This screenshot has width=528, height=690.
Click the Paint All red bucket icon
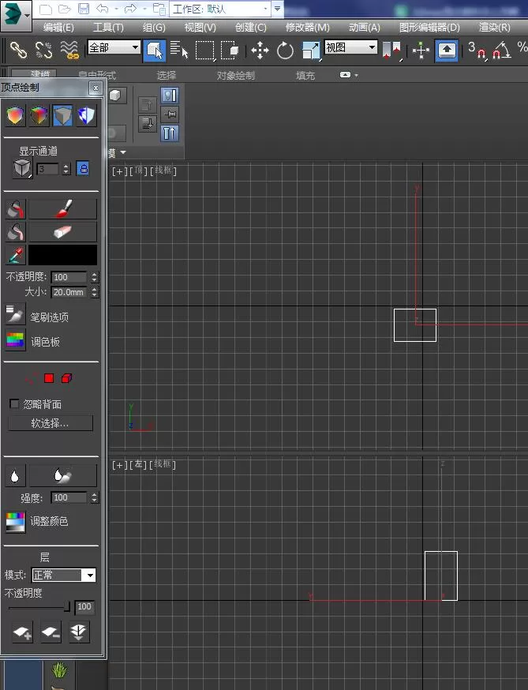point(16,209)
